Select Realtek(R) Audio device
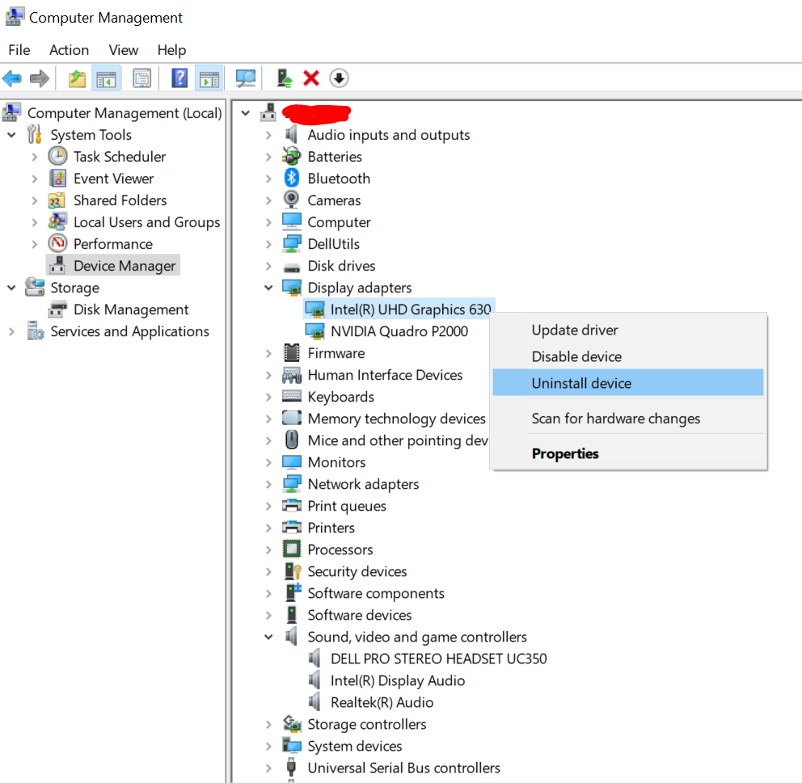The image size is (802, 783). (382, 702)
